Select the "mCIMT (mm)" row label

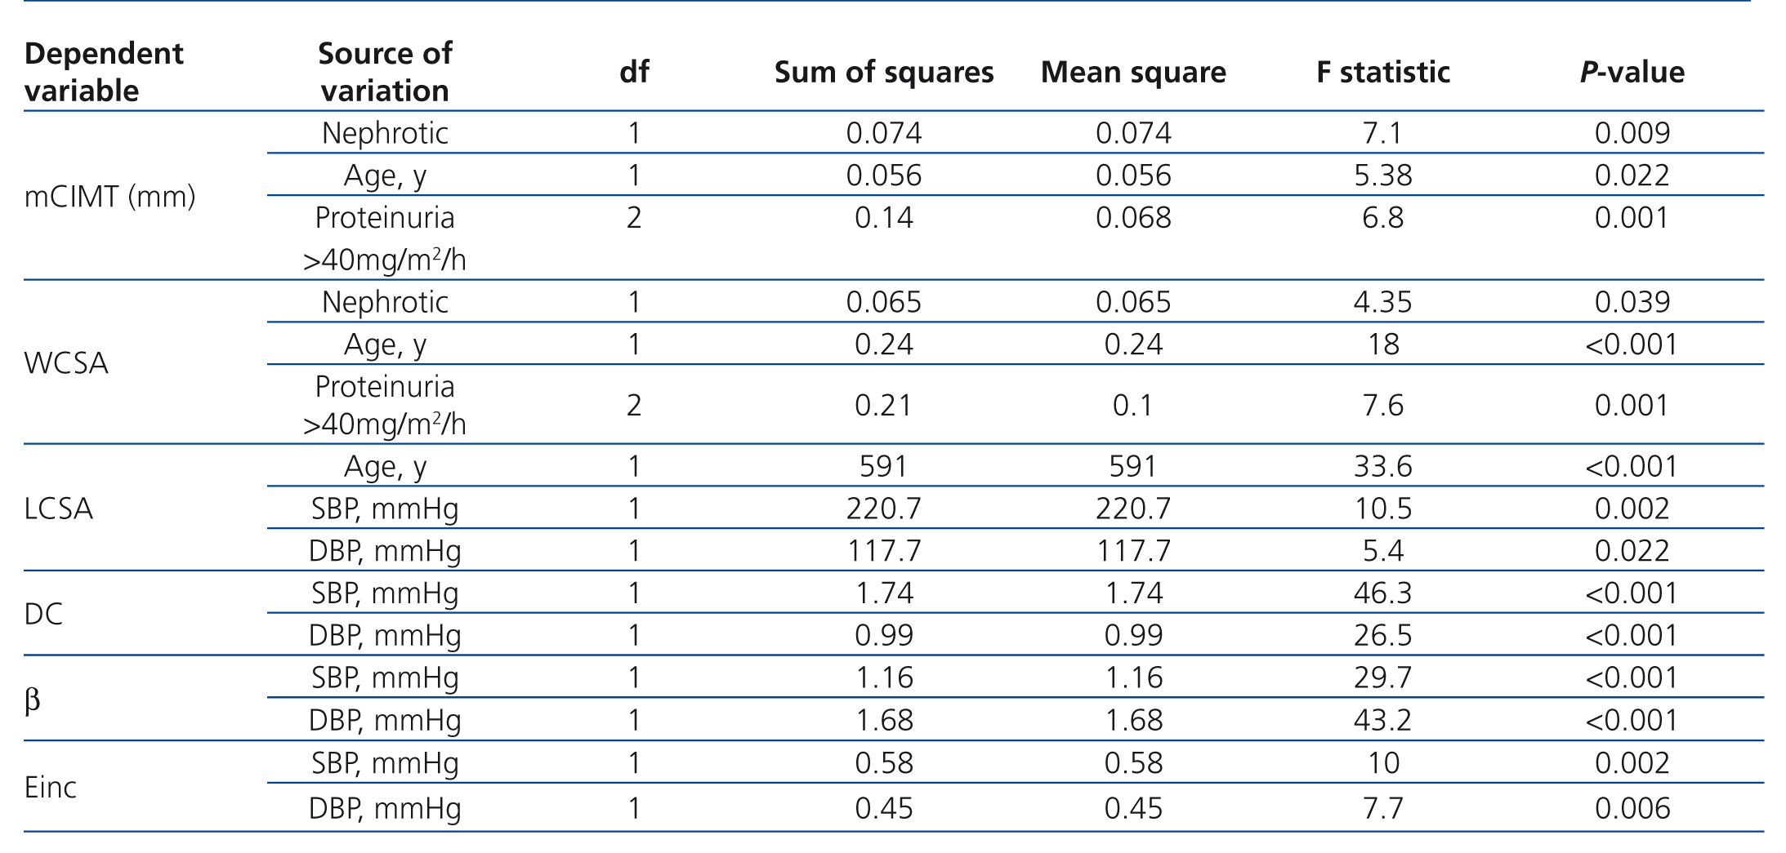coord(110,197)
